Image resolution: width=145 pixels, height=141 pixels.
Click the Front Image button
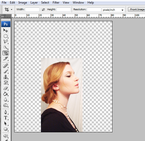pos(137,9)
